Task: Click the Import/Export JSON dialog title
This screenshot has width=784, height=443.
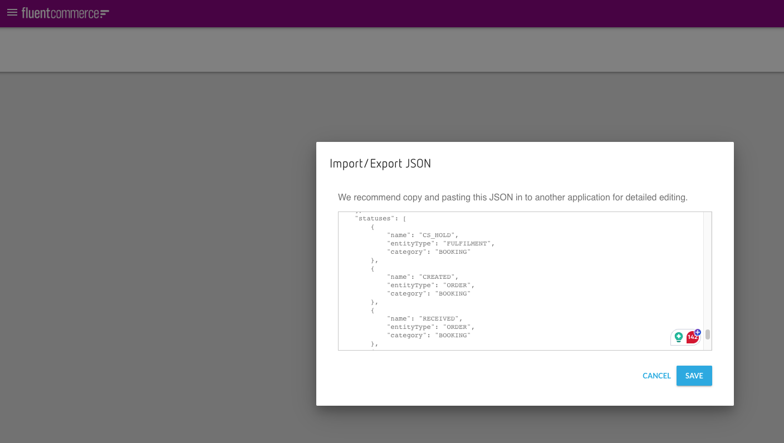Action: click(x=380, y=164)
